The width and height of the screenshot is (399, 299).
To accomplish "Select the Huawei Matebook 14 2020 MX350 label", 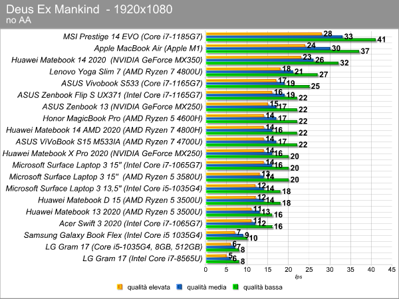I will [x=107, y=60].
